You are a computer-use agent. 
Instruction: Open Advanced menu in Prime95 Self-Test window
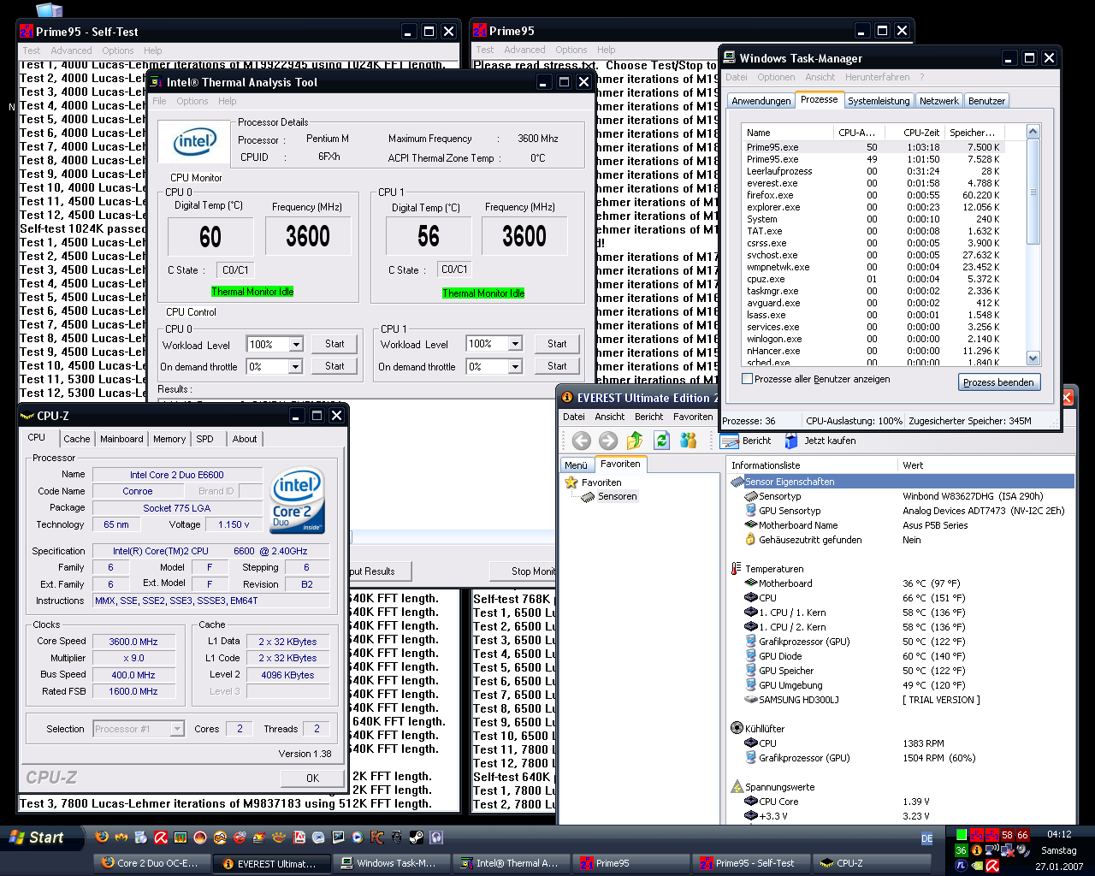(71, 50)
